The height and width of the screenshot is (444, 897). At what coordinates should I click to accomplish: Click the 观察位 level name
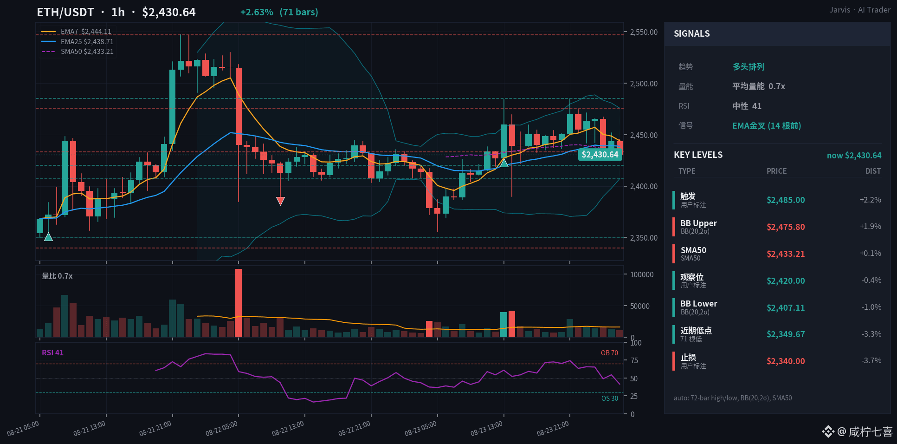coord(692,277)
